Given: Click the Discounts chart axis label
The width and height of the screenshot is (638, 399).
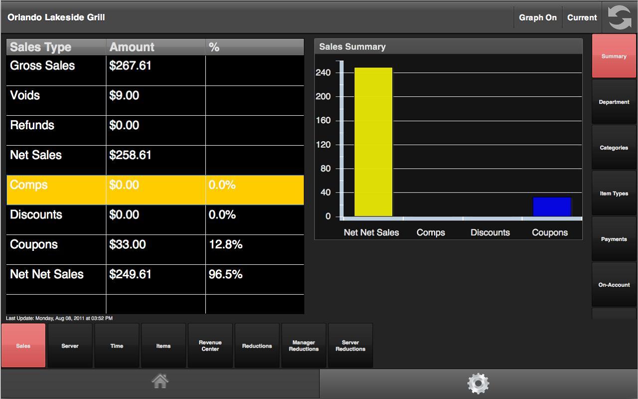Looking at the screenshot, I should pos(490,232).
